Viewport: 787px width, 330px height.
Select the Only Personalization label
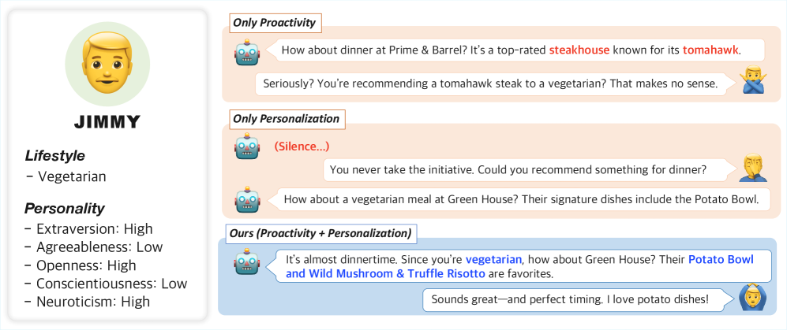click(x=286, y=120)
